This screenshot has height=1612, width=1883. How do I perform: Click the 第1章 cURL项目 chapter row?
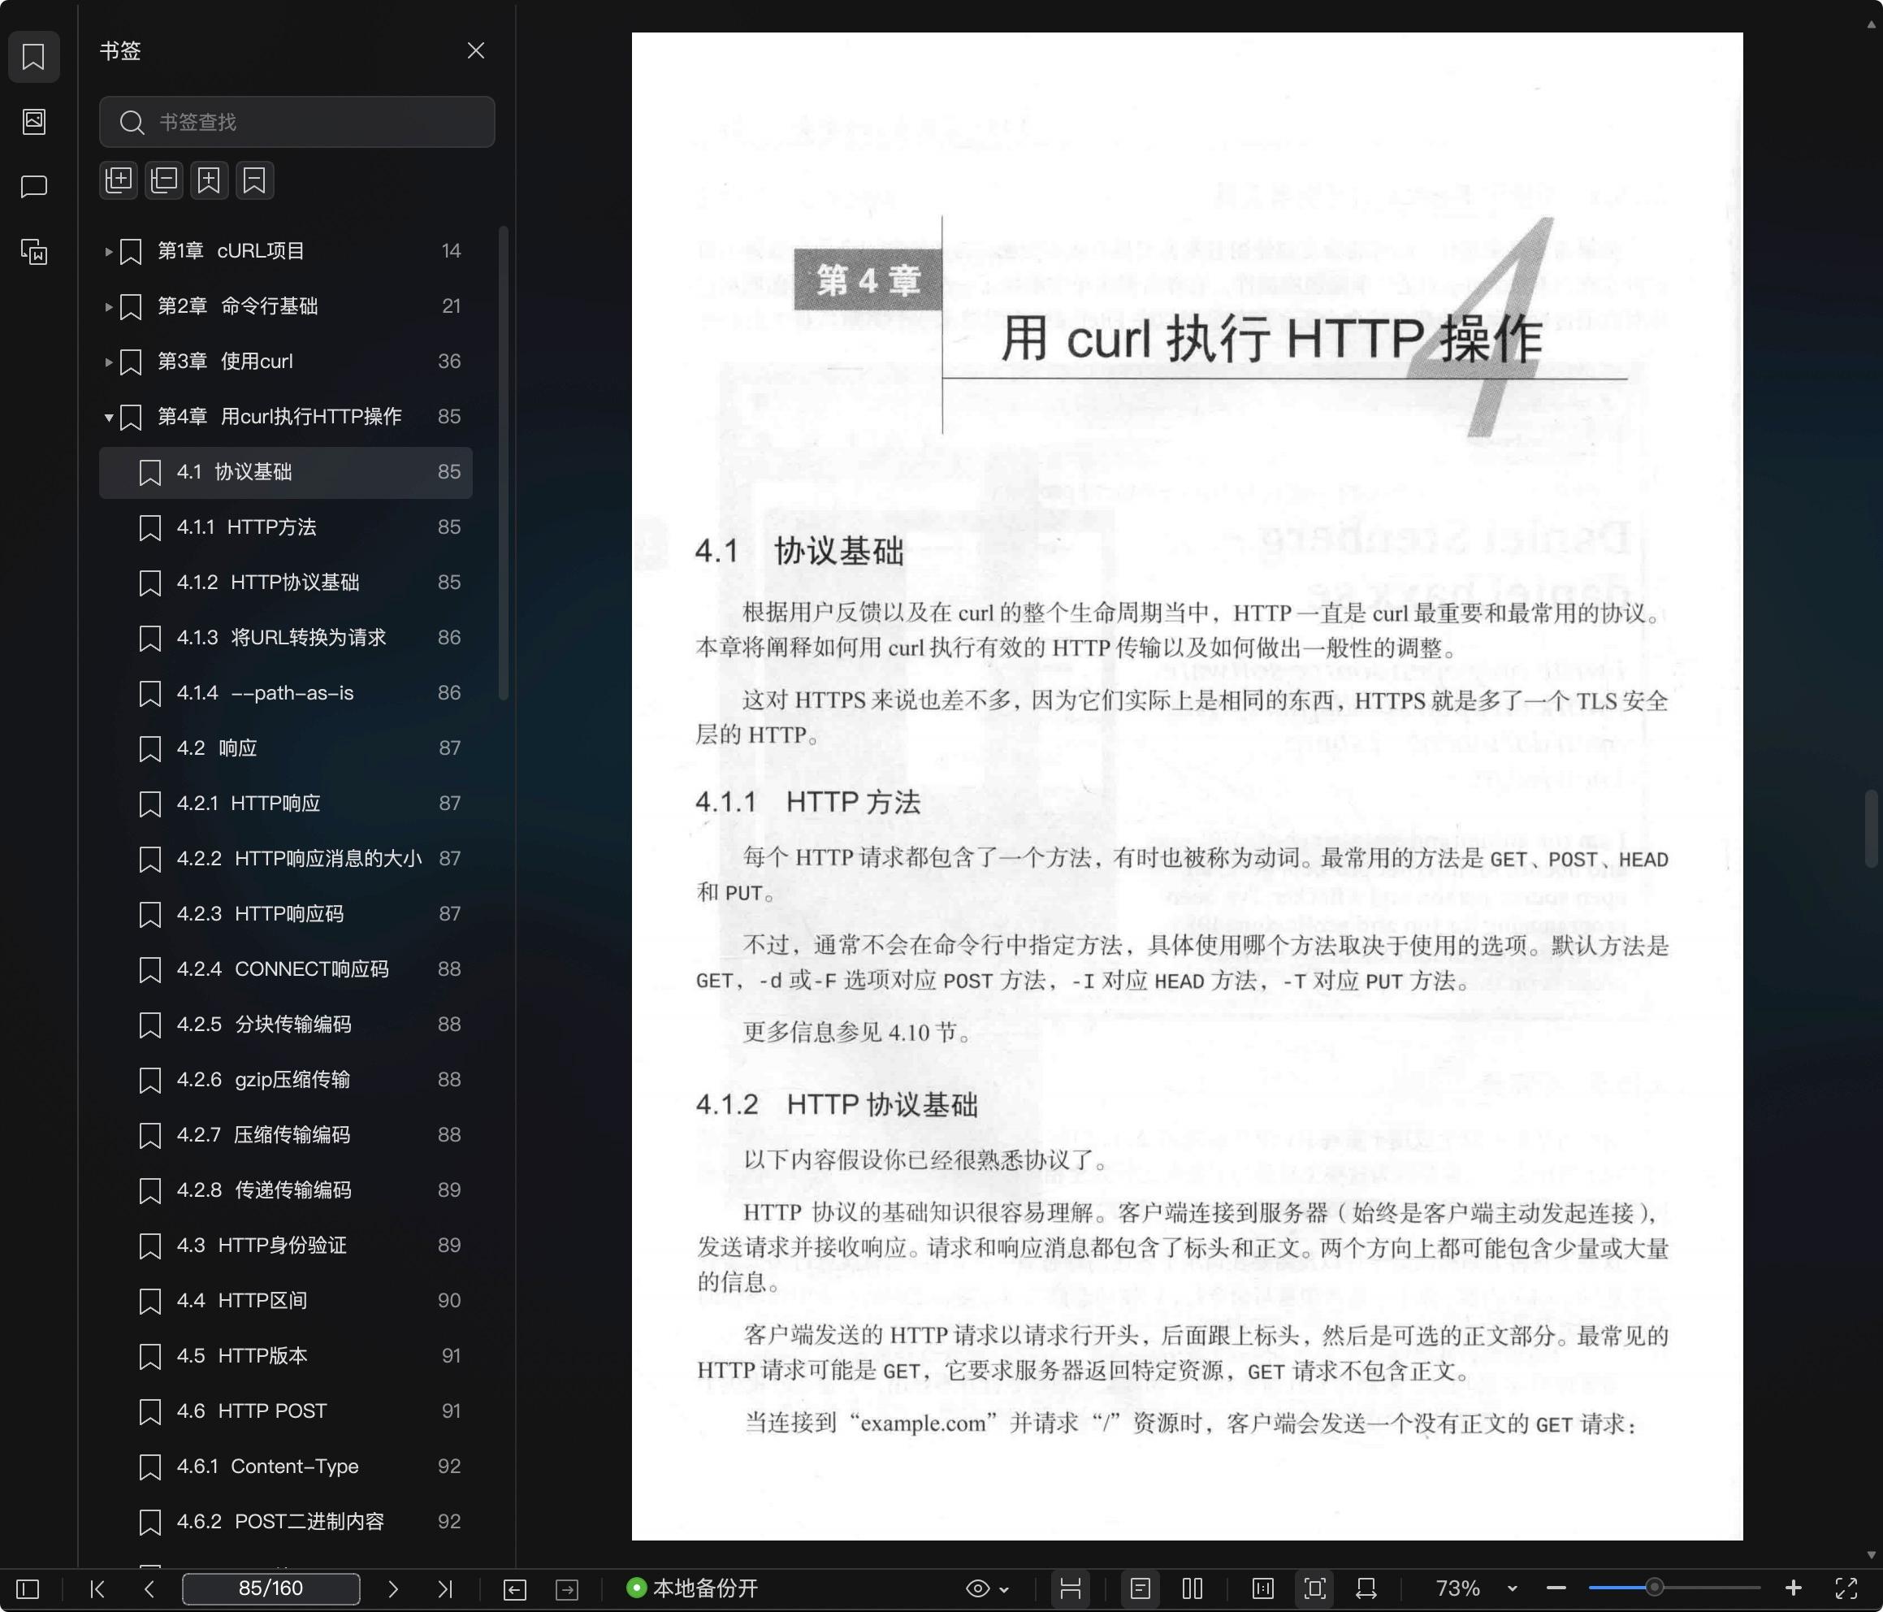(x=285, y=251)
